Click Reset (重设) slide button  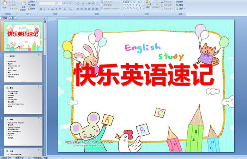coord(32,5)
